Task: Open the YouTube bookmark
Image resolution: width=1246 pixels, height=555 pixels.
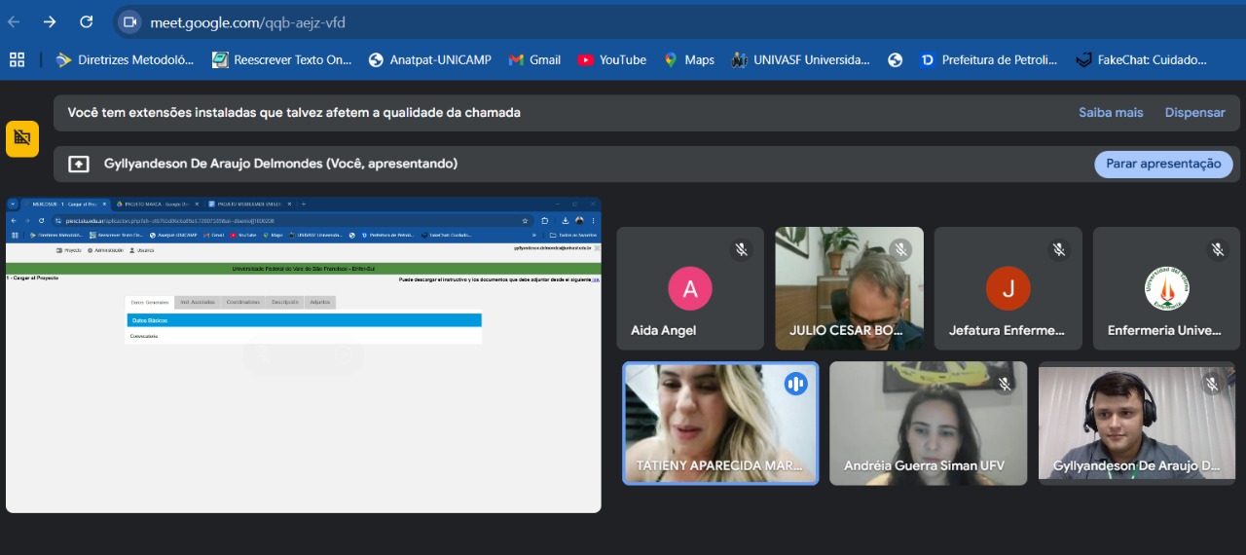Action: coord(611,59)
